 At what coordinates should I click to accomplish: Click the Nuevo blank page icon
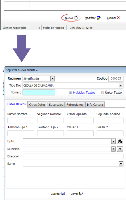pos(76,18)
